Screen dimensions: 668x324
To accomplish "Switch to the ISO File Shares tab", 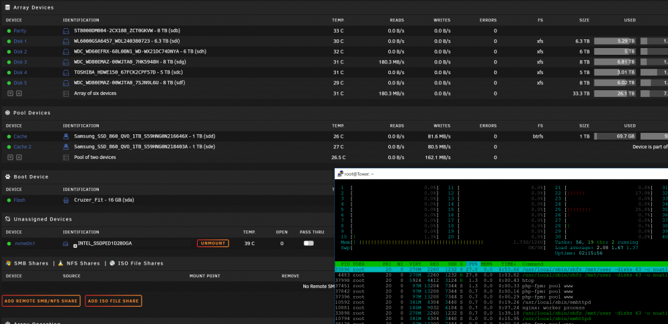I will [x=136, y=263].
